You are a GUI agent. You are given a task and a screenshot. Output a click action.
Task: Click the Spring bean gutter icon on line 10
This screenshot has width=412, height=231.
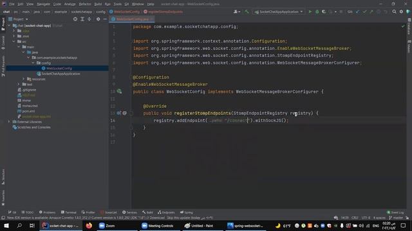pyautogui.click(x=119, y=91)
